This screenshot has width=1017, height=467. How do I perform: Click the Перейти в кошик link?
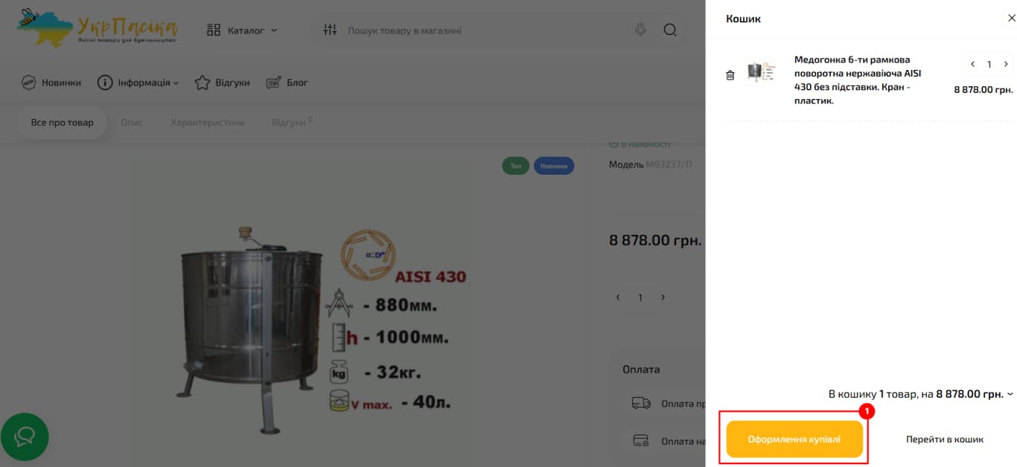point(945,439)
